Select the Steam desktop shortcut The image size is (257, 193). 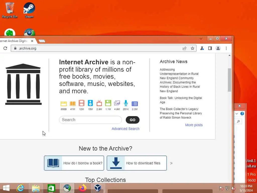click(29, 10)
